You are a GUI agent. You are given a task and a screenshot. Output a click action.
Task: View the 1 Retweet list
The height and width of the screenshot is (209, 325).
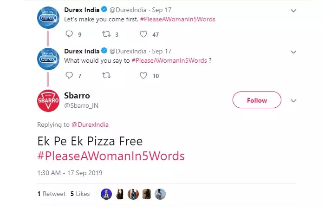tap(51, 194)
